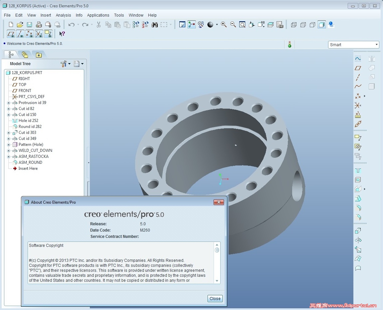
Task: Expand Cut id 303 tree node
Action: 9,133
